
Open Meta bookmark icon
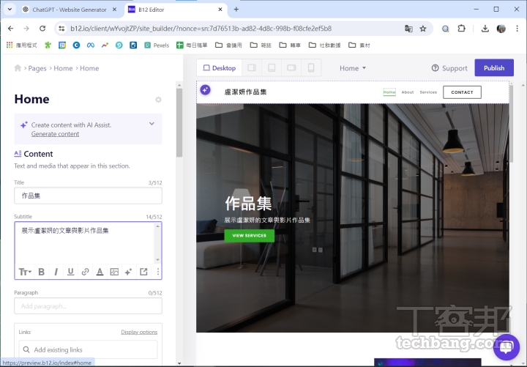click(x=91, y=45)
